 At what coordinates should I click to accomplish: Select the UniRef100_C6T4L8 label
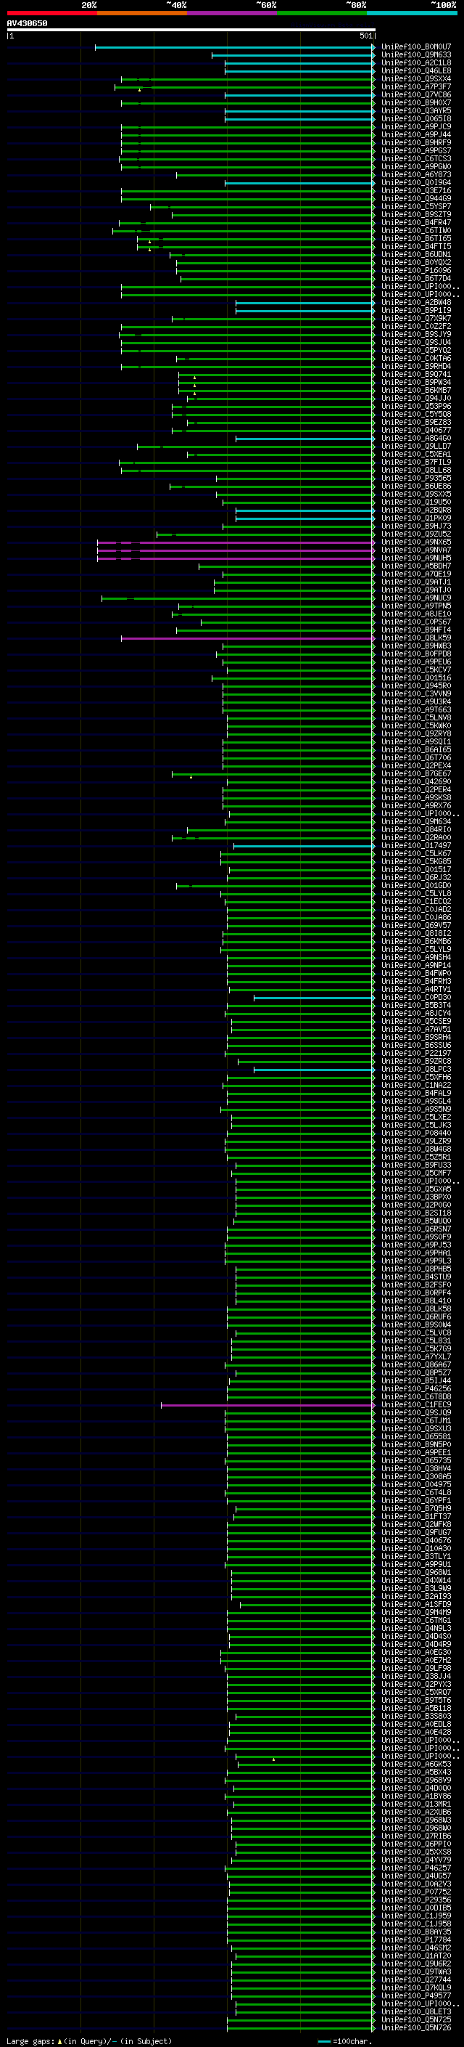(416, 1493)
